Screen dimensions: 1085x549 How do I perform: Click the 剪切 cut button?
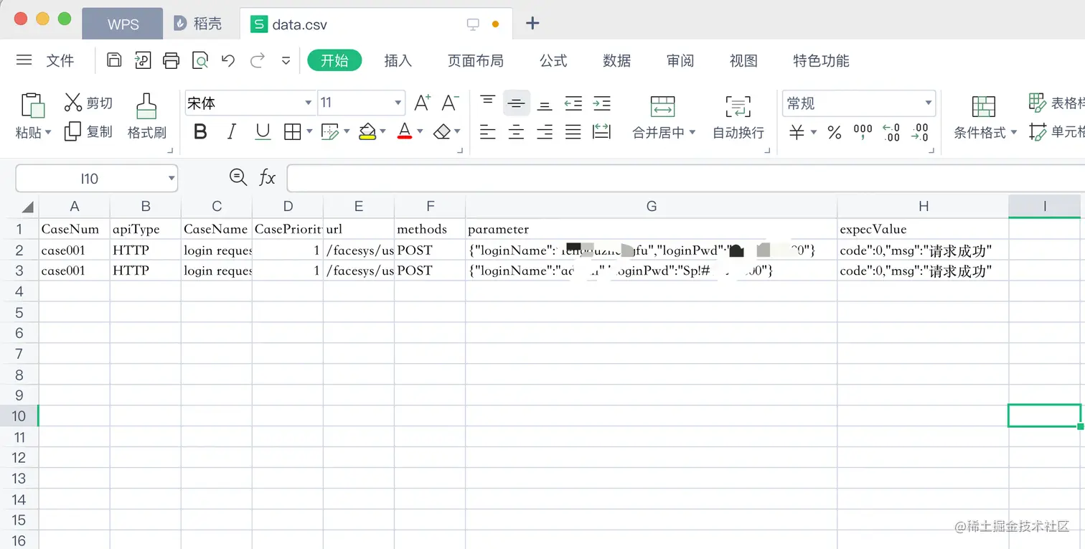(88, 103)
